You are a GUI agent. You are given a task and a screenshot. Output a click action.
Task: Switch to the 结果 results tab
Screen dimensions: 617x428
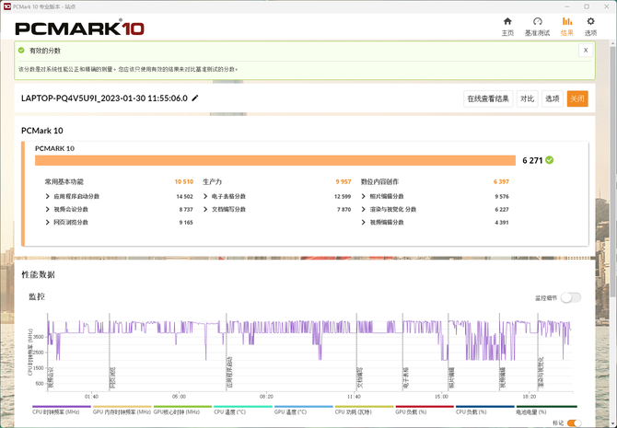(567, 27)
